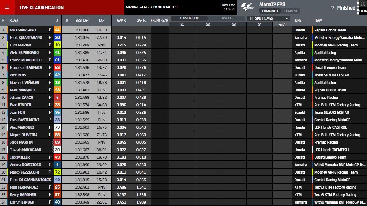This screenshot has width=367, height=206.
Task: Select rider Johann ZARCO
Action: 22,98
